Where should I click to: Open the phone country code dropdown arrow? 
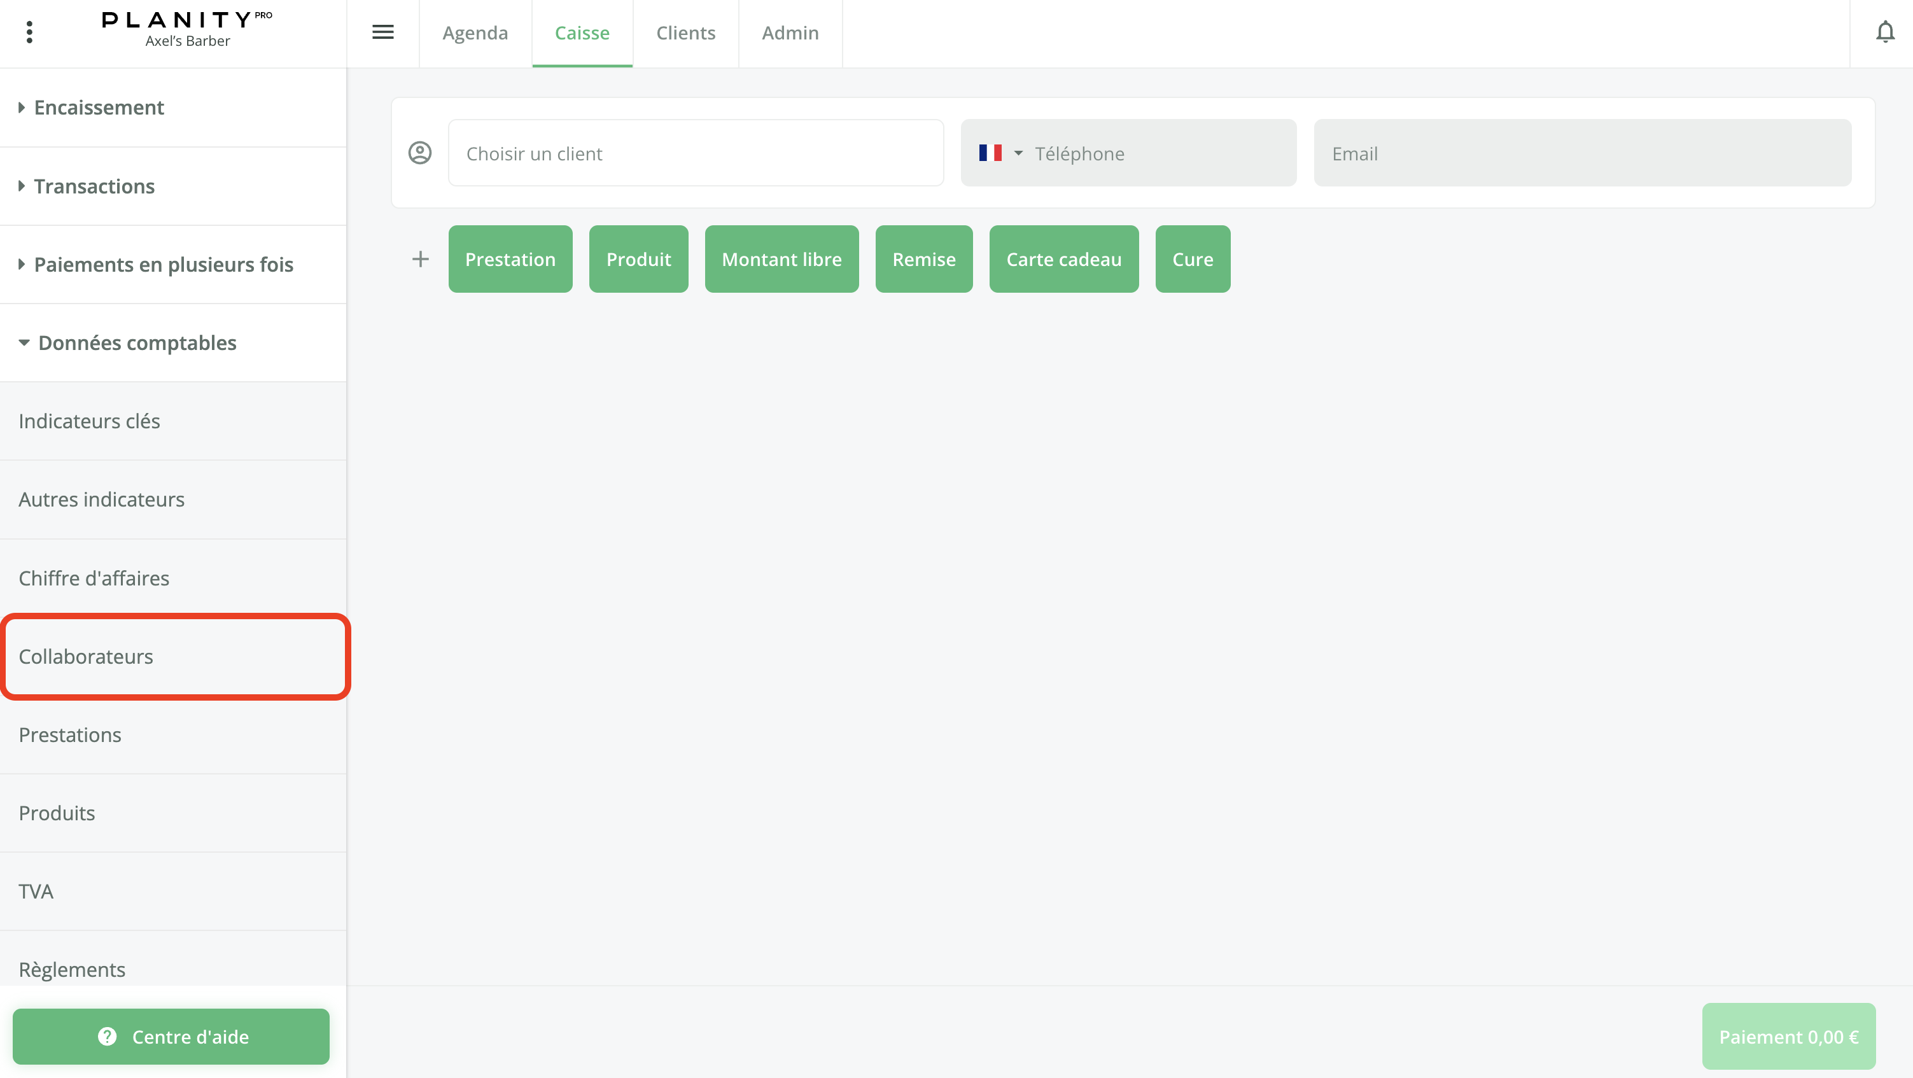point(1018,153)
